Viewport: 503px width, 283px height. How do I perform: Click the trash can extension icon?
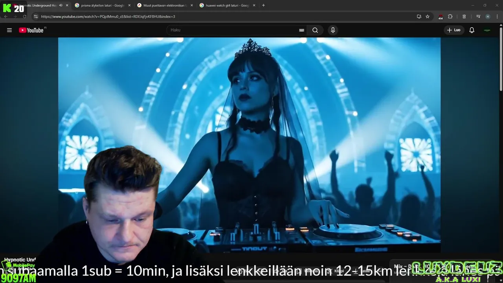464,17
